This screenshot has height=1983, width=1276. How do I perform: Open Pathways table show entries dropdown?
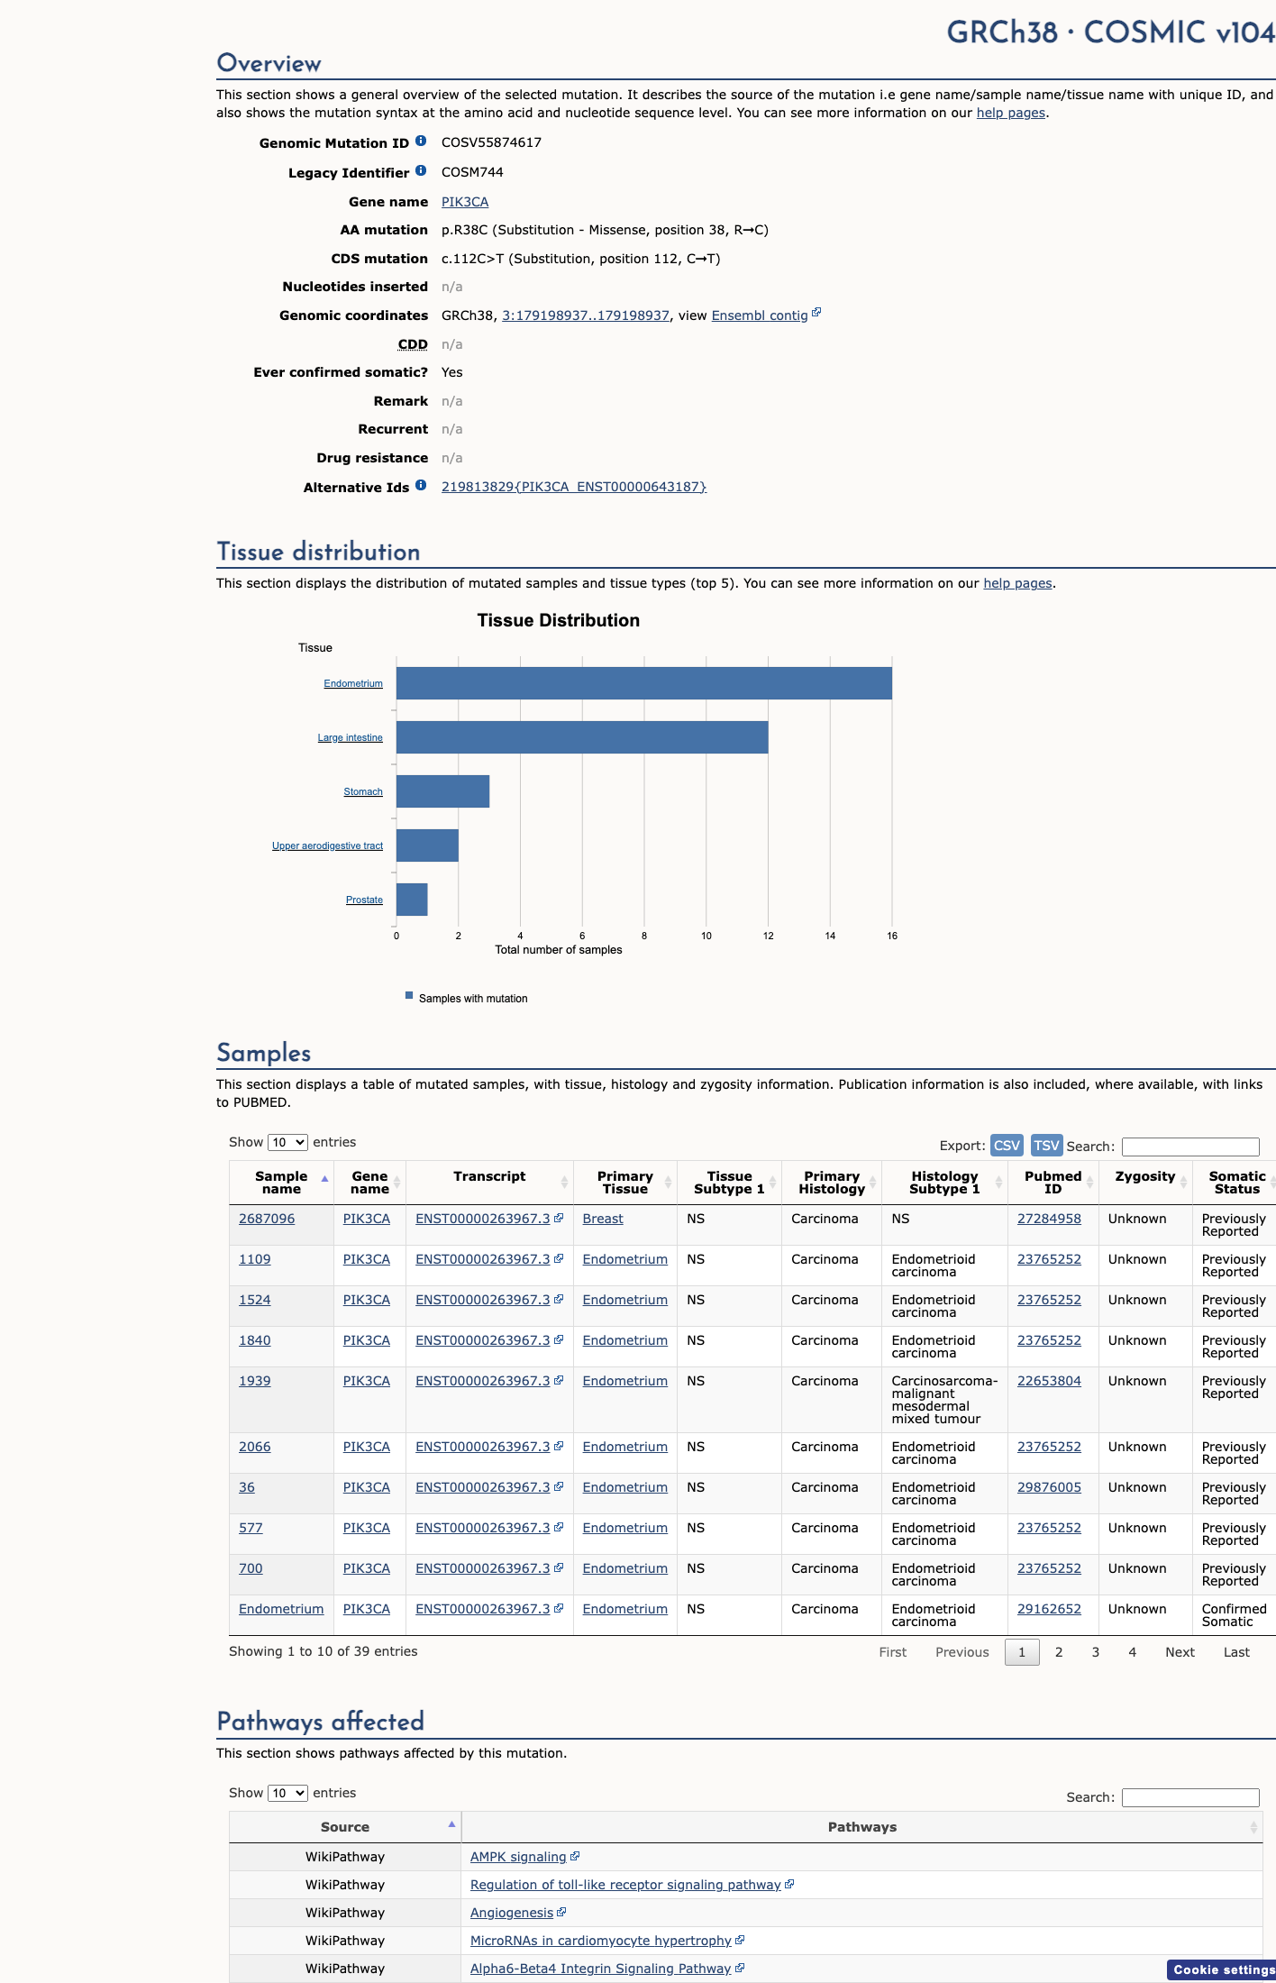(x=287, y=1793)
